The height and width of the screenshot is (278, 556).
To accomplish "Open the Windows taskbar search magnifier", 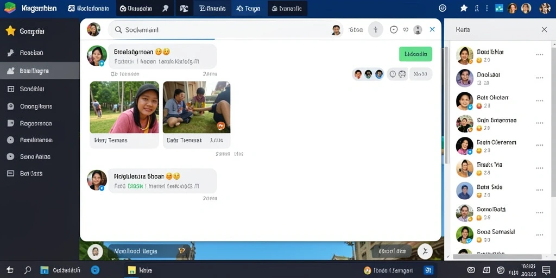I will (28, 270).
